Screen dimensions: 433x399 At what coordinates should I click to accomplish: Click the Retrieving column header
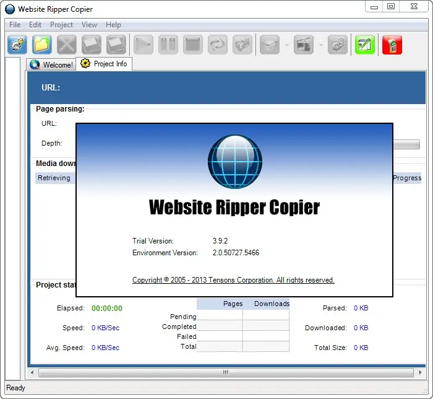tap(54, 178)
